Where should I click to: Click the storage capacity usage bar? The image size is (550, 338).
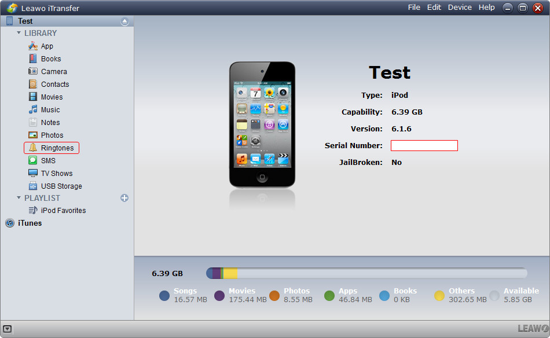pos(366,273)
